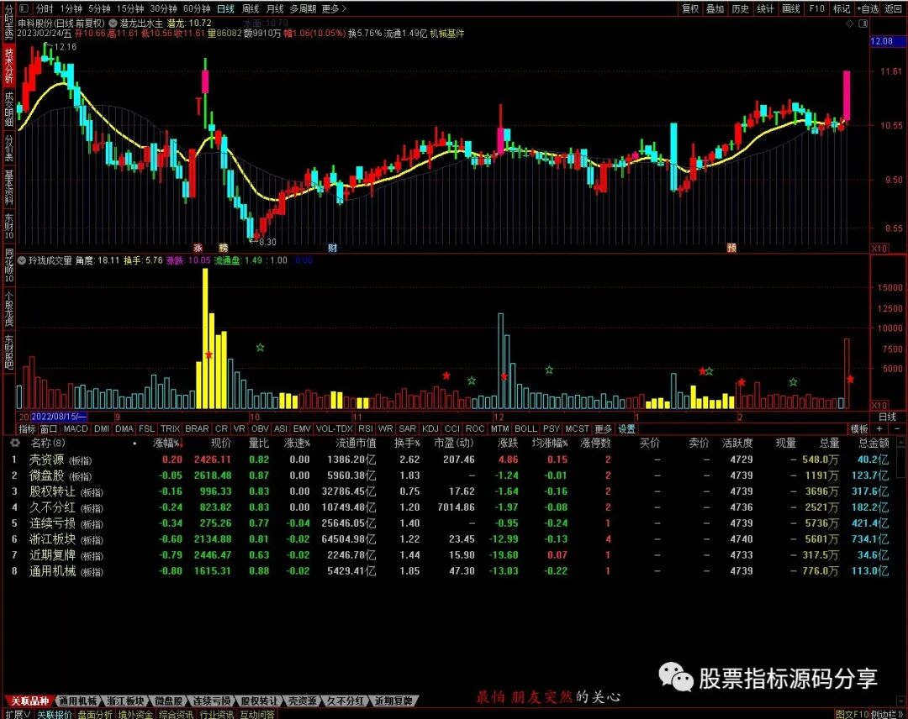Switch chart to 60分钟 period
This screenshot has height=719, width=908.
197,8
